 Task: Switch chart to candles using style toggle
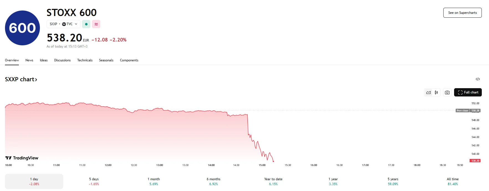pyautogui.click(x=436, y=92)
